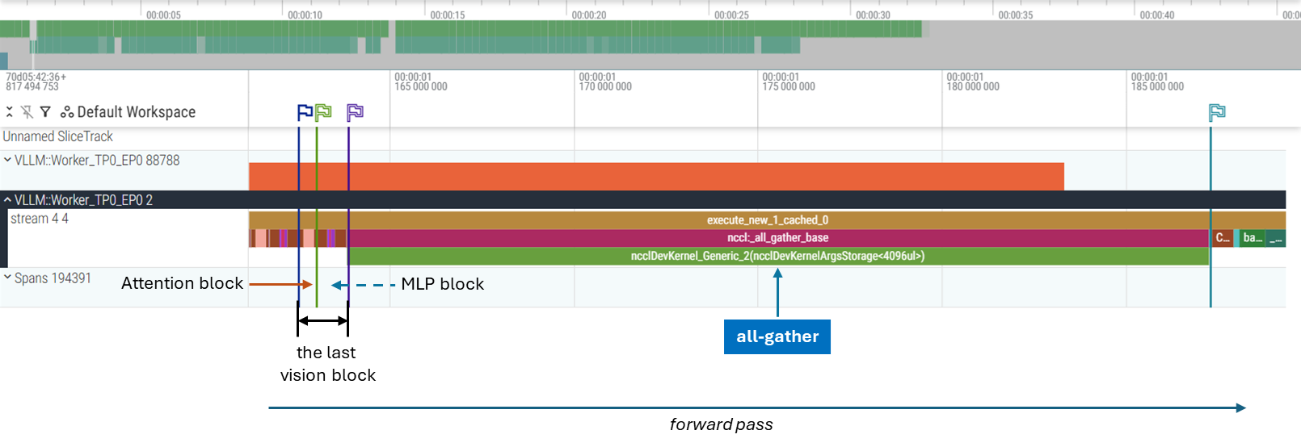Click the orange slice in Worker 88788 track
Image resolution: width=1301 pixels, height=447 pixels.
[x=655, y=176]
